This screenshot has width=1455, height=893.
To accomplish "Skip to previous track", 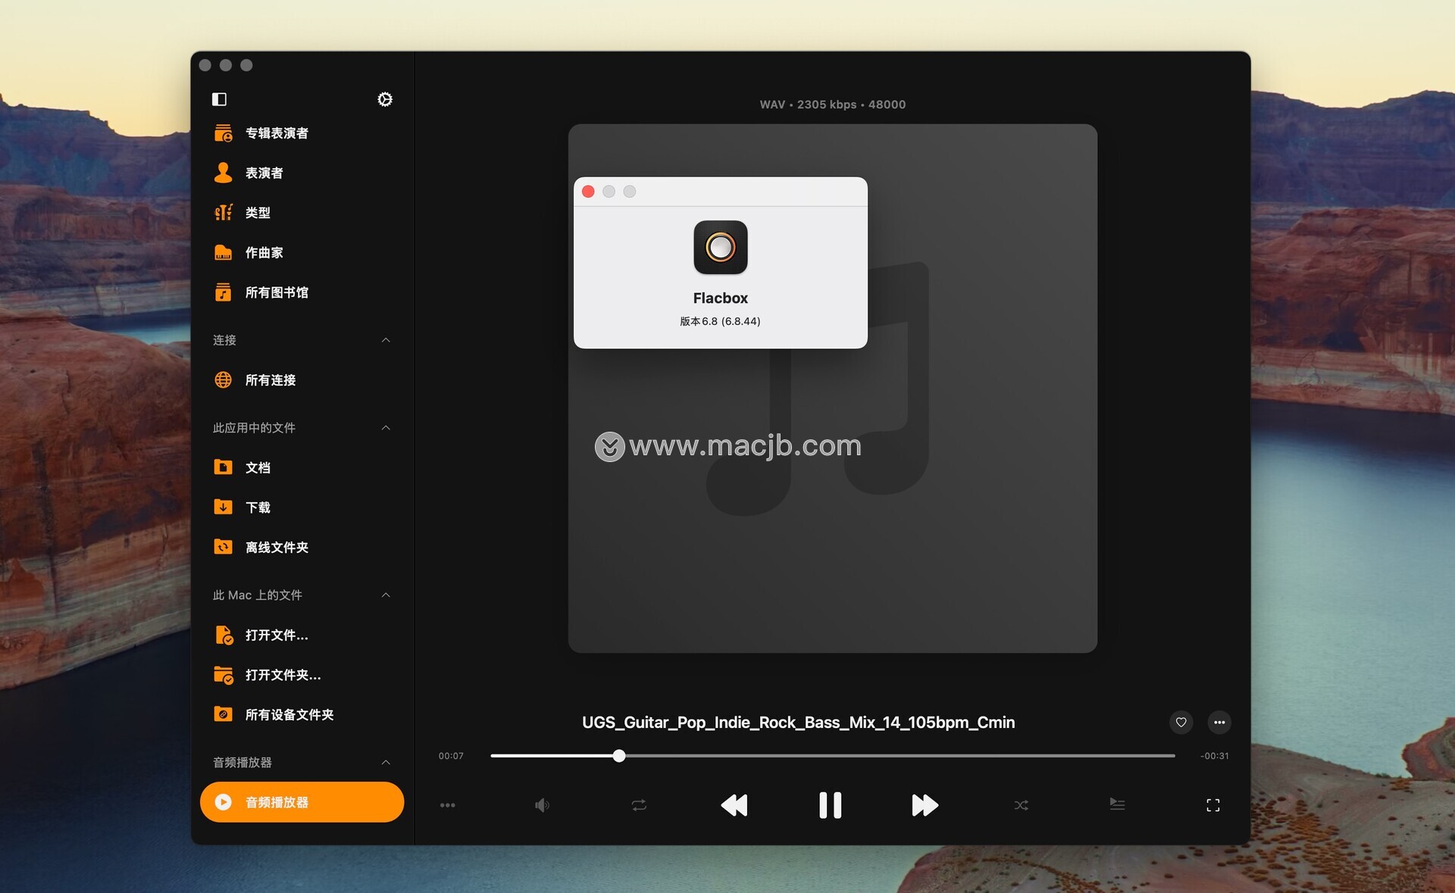I will tap(734, 805).
